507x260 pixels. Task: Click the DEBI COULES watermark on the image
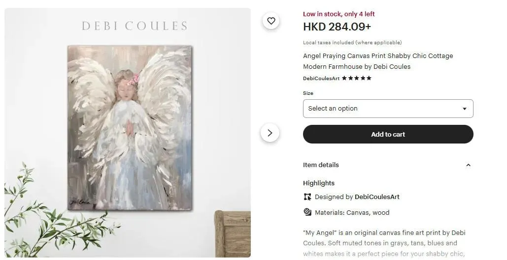point(135,26)
